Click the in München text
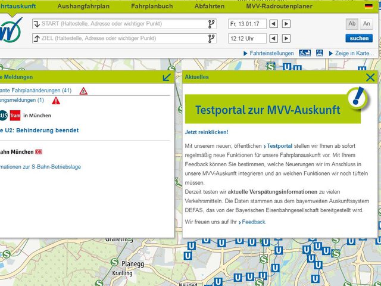This screenshot has width=381, height=286. (x=37, y=116)
